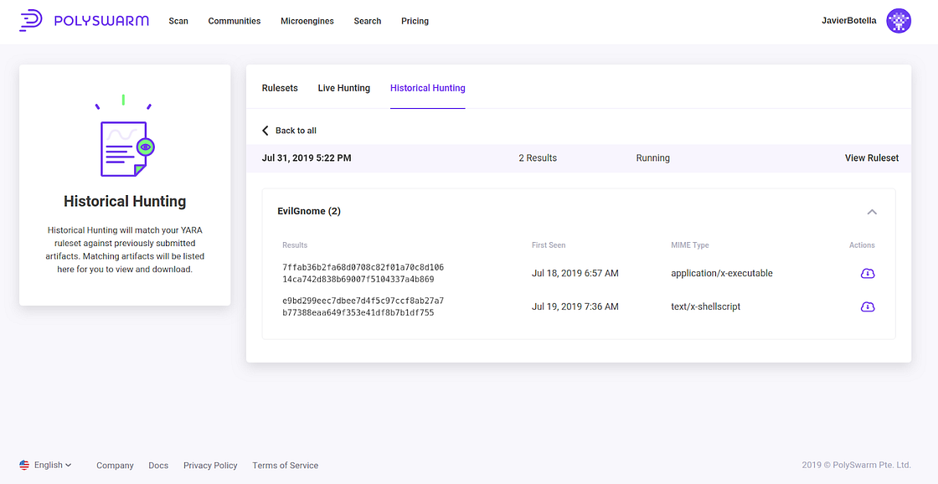938x484 pixels.
Task: Open the Scan menu item
Action: [178, 21]
